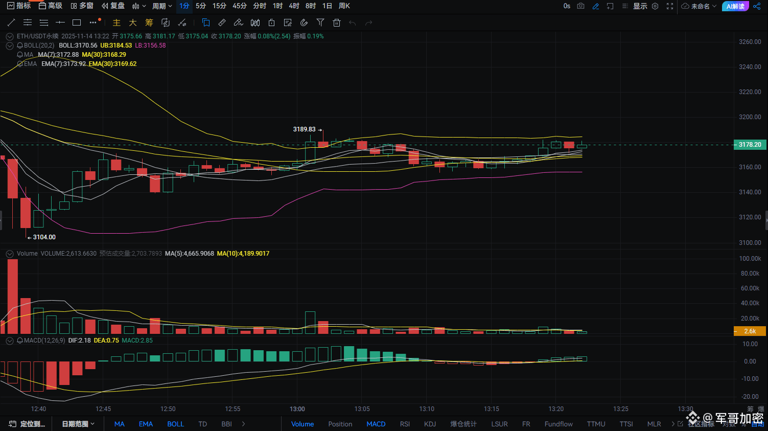
Task: Toggle the RSI sub-indicator
Action: [x=405, y=424]
